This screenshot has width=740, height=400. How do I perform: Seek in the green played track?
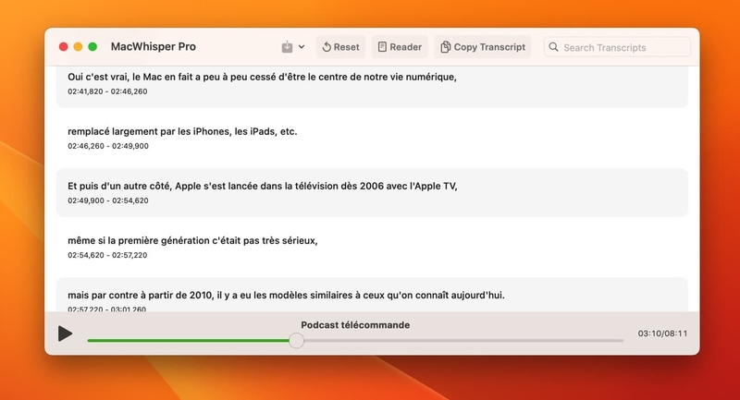(x=188, y=340)
